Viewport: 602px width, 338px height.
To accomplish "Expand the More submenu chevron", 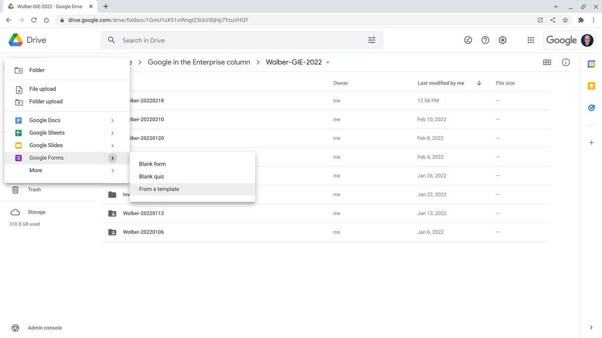I will click(112, 170).
